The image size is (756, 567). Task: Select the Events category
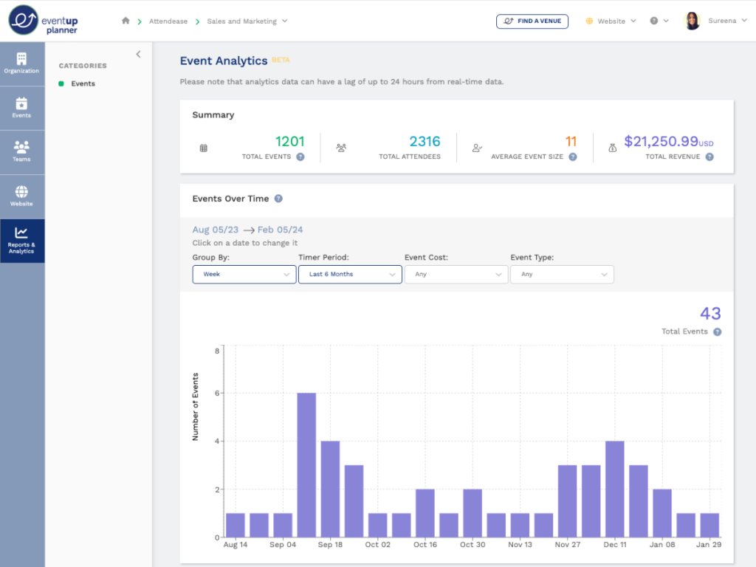(83, 83)
